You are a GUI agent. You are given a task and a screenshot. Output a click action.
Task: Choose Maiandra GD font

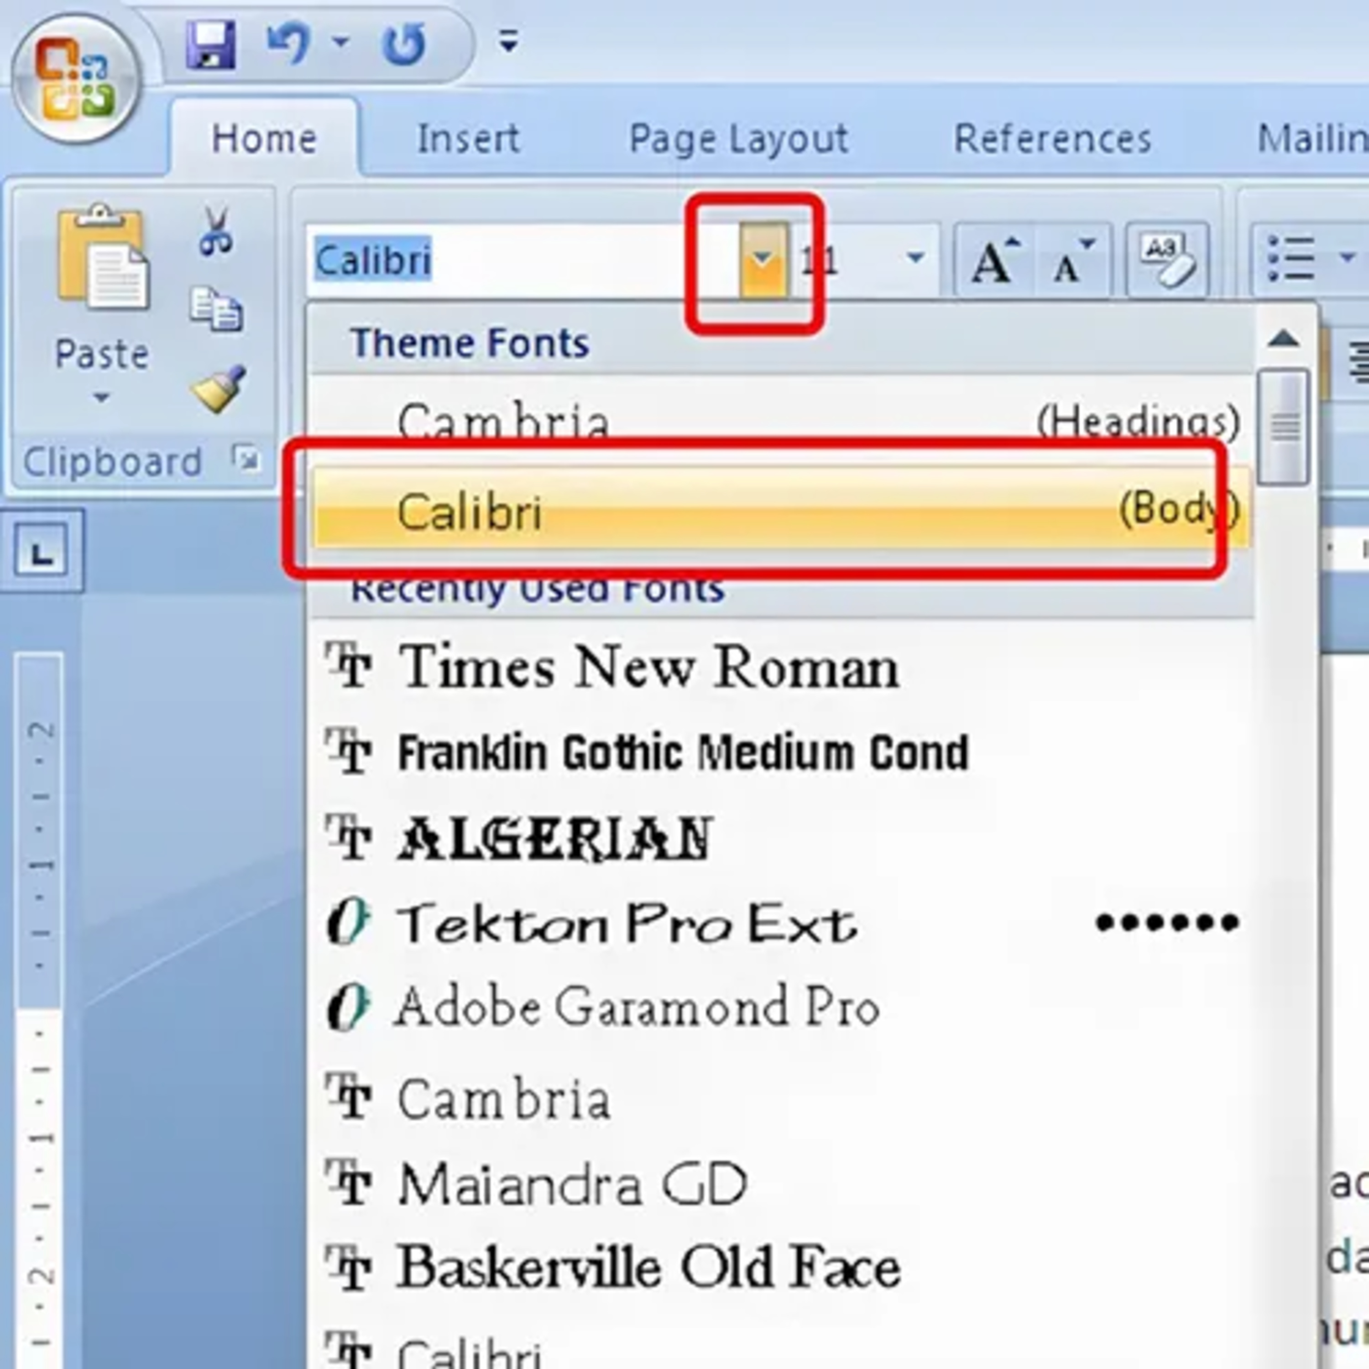click(x=782, y=1183)
